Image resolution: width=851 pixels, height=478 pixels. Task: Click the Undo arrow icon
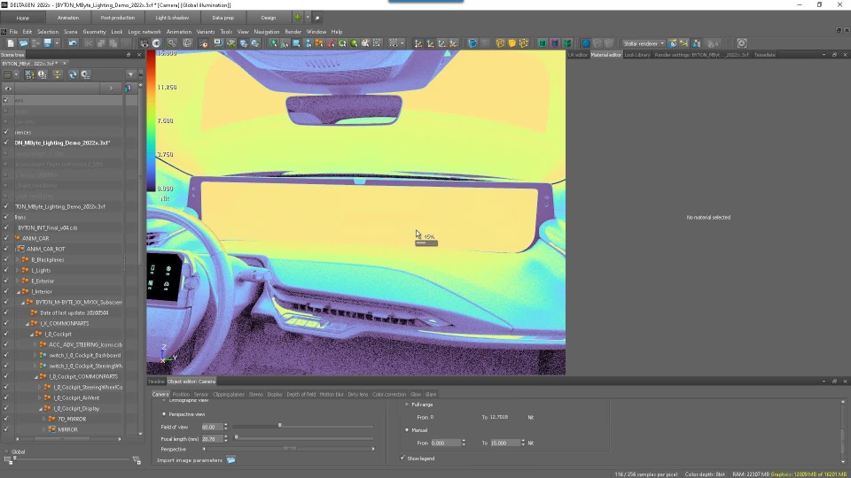point(73,43)
